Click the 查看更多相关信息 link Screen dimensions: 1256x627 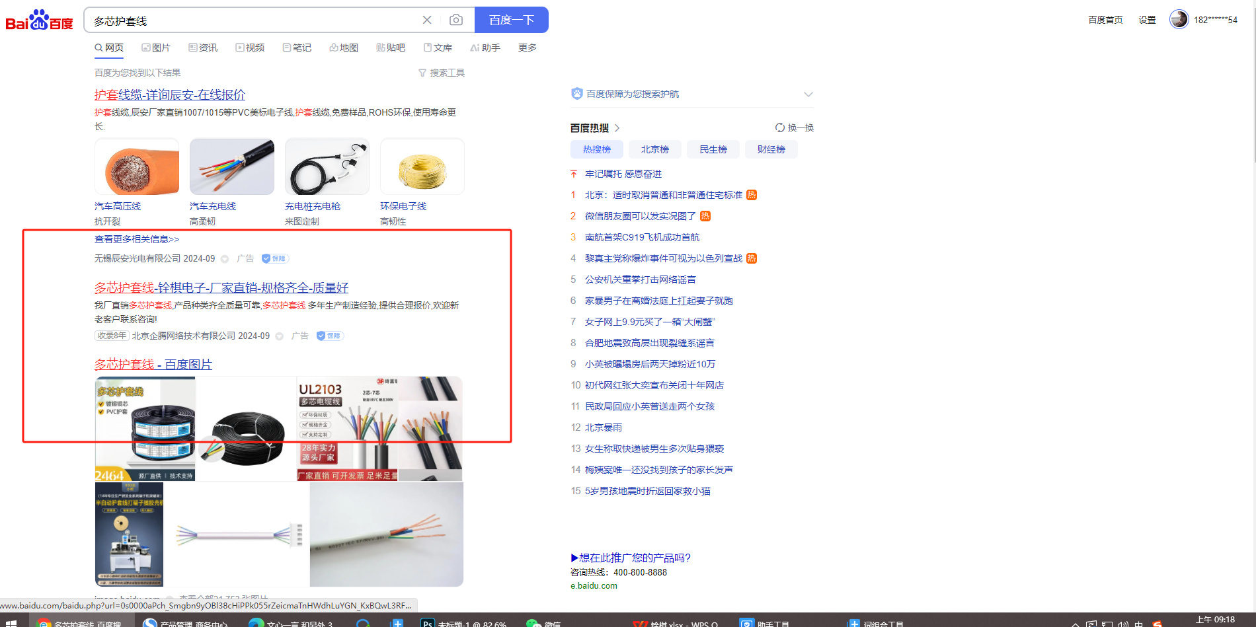(137, 239)
